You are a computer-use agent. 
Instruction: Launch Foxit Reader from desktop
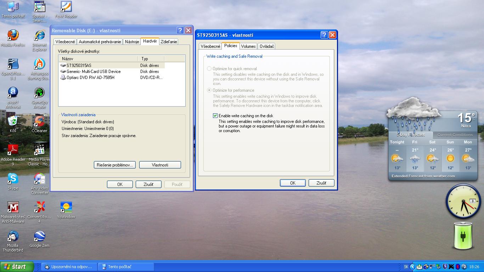(66, 7)
